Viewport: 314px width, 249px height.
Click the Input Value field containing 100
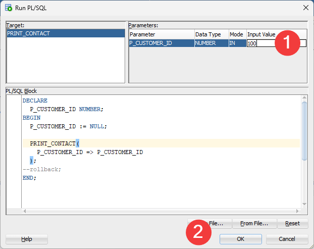click(276, 43)
